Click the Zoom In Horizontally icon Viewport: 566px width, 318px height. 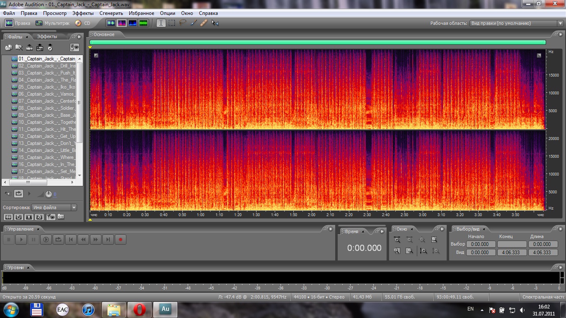pyautogui.click(x=397, y=239)
